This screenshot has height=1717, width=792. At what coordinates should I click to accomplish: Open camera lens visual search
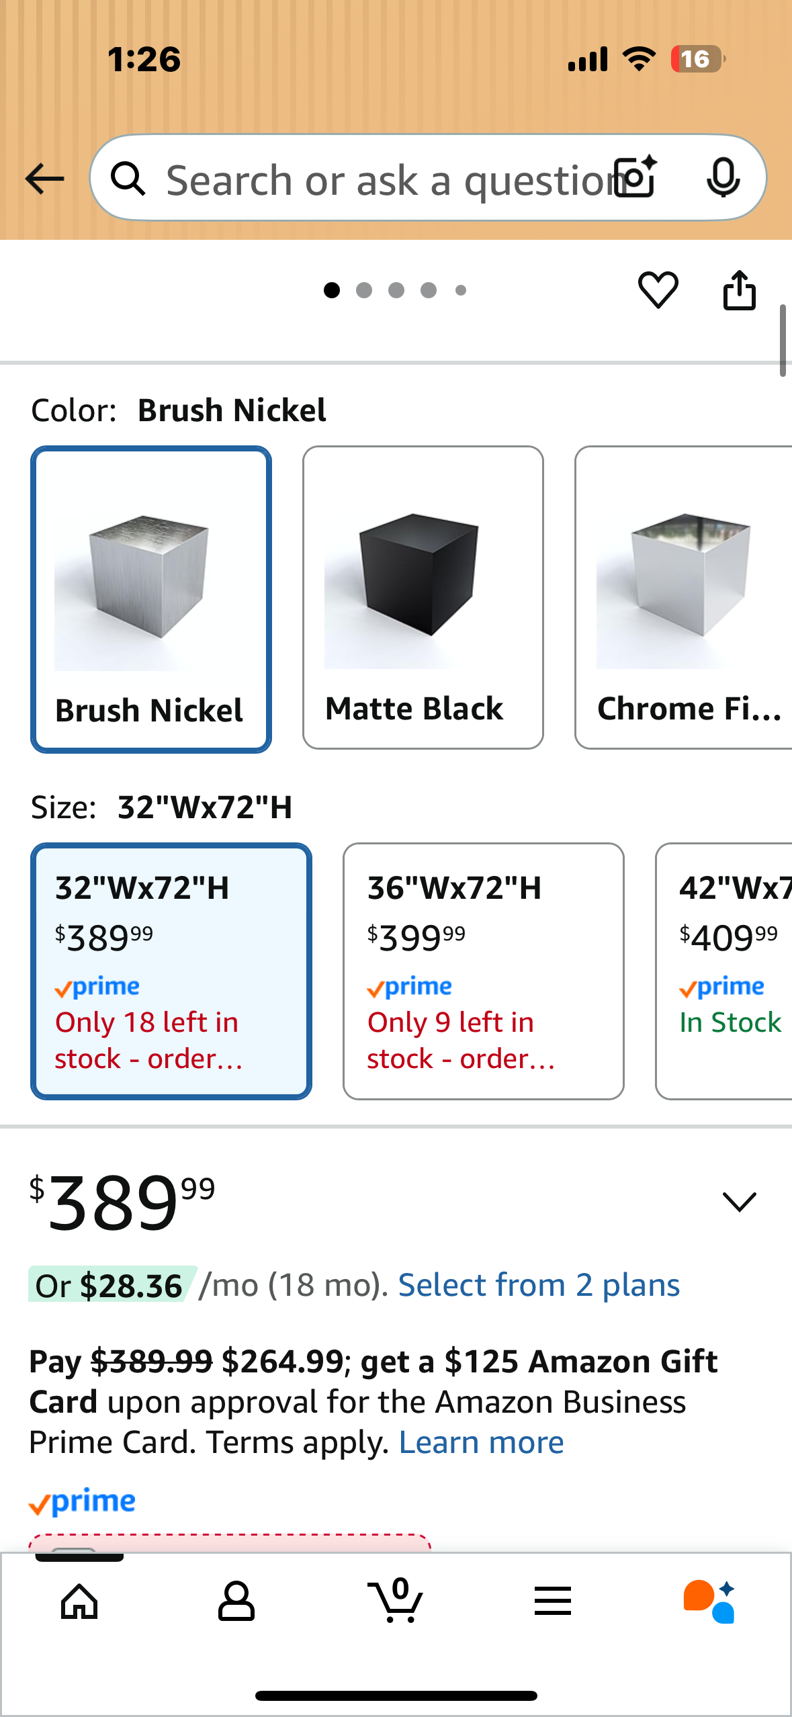[636, 177]
